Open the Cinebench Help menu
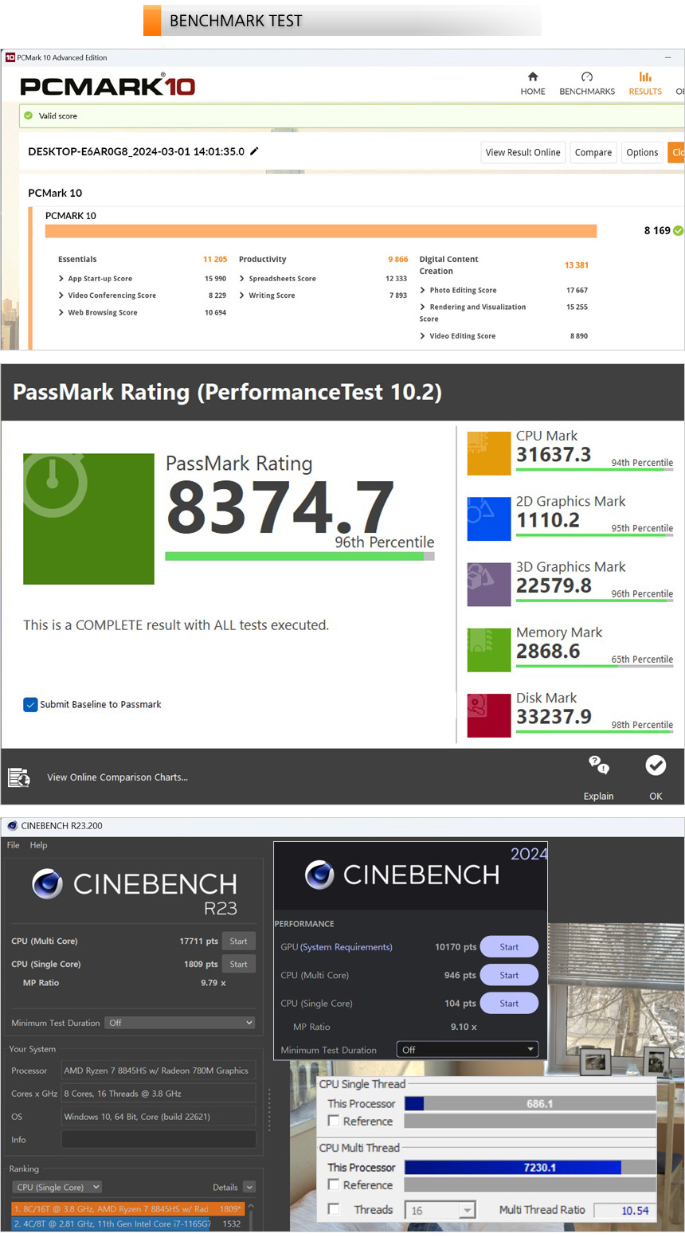The image size is (685, 1237). coord(39,845)
